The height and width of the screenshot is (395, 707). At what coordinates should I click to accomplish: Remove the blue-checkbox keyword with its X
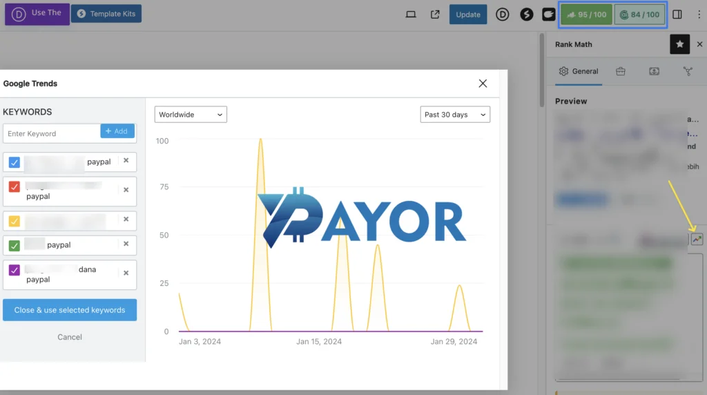coord(126,160)
